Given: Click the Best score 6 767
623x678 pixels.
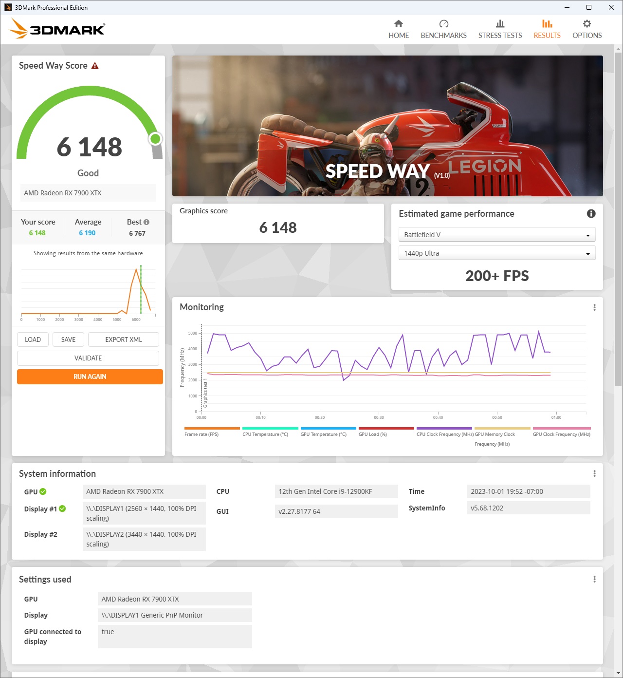Looking at the screenshot, I should click(137, 233).
